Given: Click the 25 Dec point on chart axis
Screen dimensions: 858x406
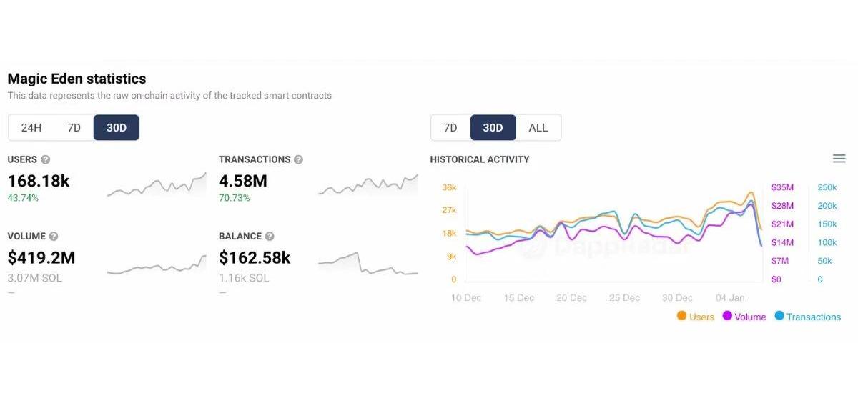Looking at the screenshot, I should (x=625, y=297).
